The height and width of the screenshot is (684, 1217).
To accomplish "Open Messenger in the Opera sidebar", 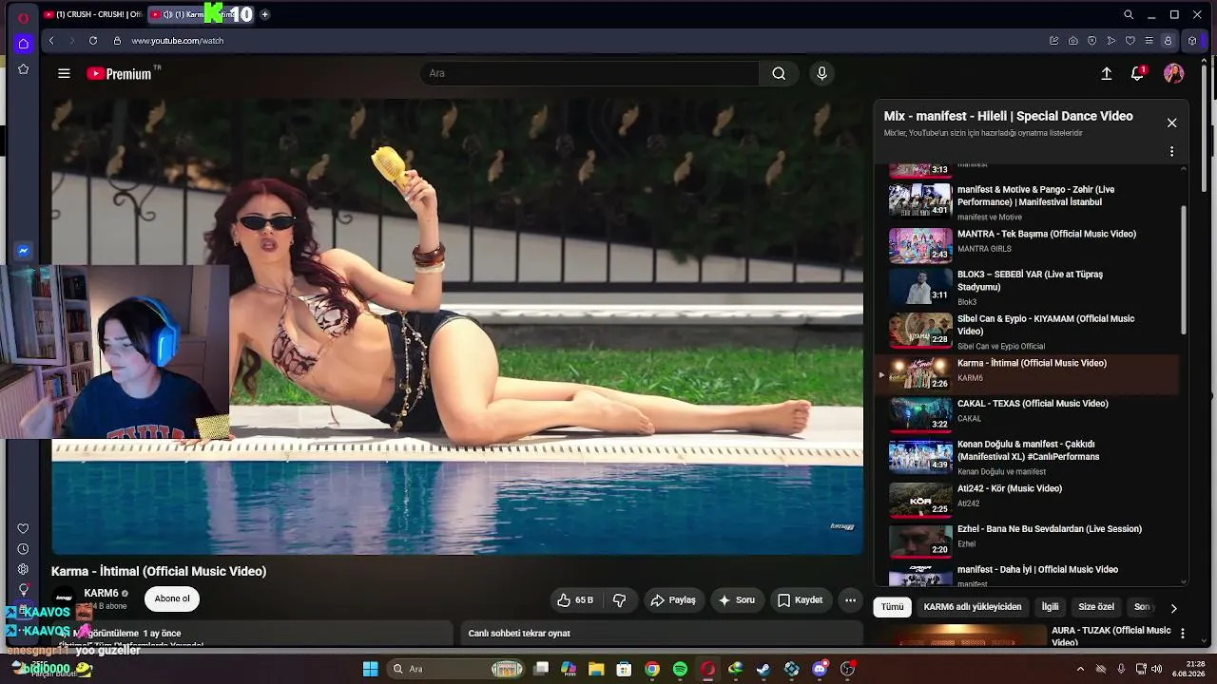I will point(24,251).
